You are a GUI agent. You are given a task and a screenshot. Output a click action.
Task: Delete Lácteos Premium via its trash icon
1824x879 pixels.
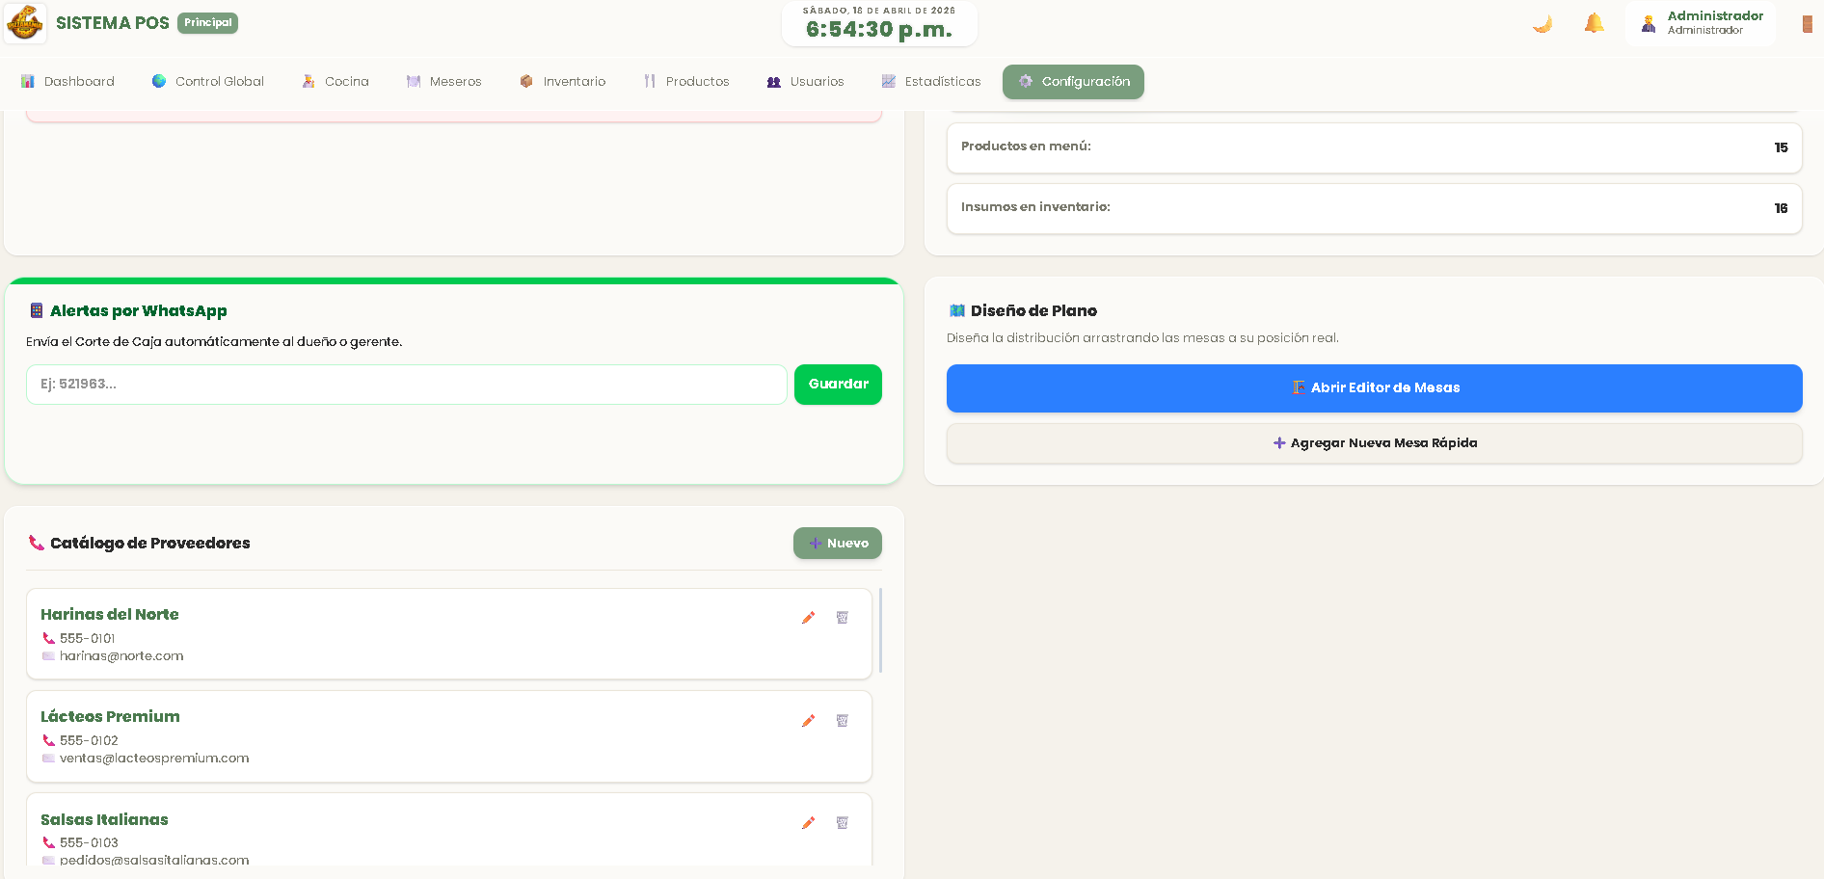pyautogui.click(x=843, y=720)
